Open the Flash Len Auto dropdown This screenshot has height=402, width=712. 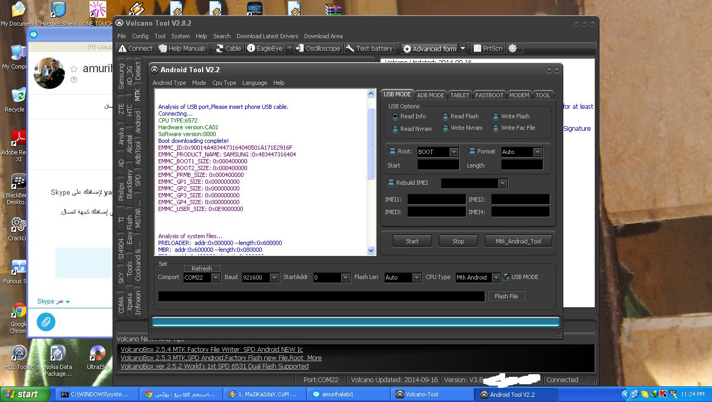416,277
